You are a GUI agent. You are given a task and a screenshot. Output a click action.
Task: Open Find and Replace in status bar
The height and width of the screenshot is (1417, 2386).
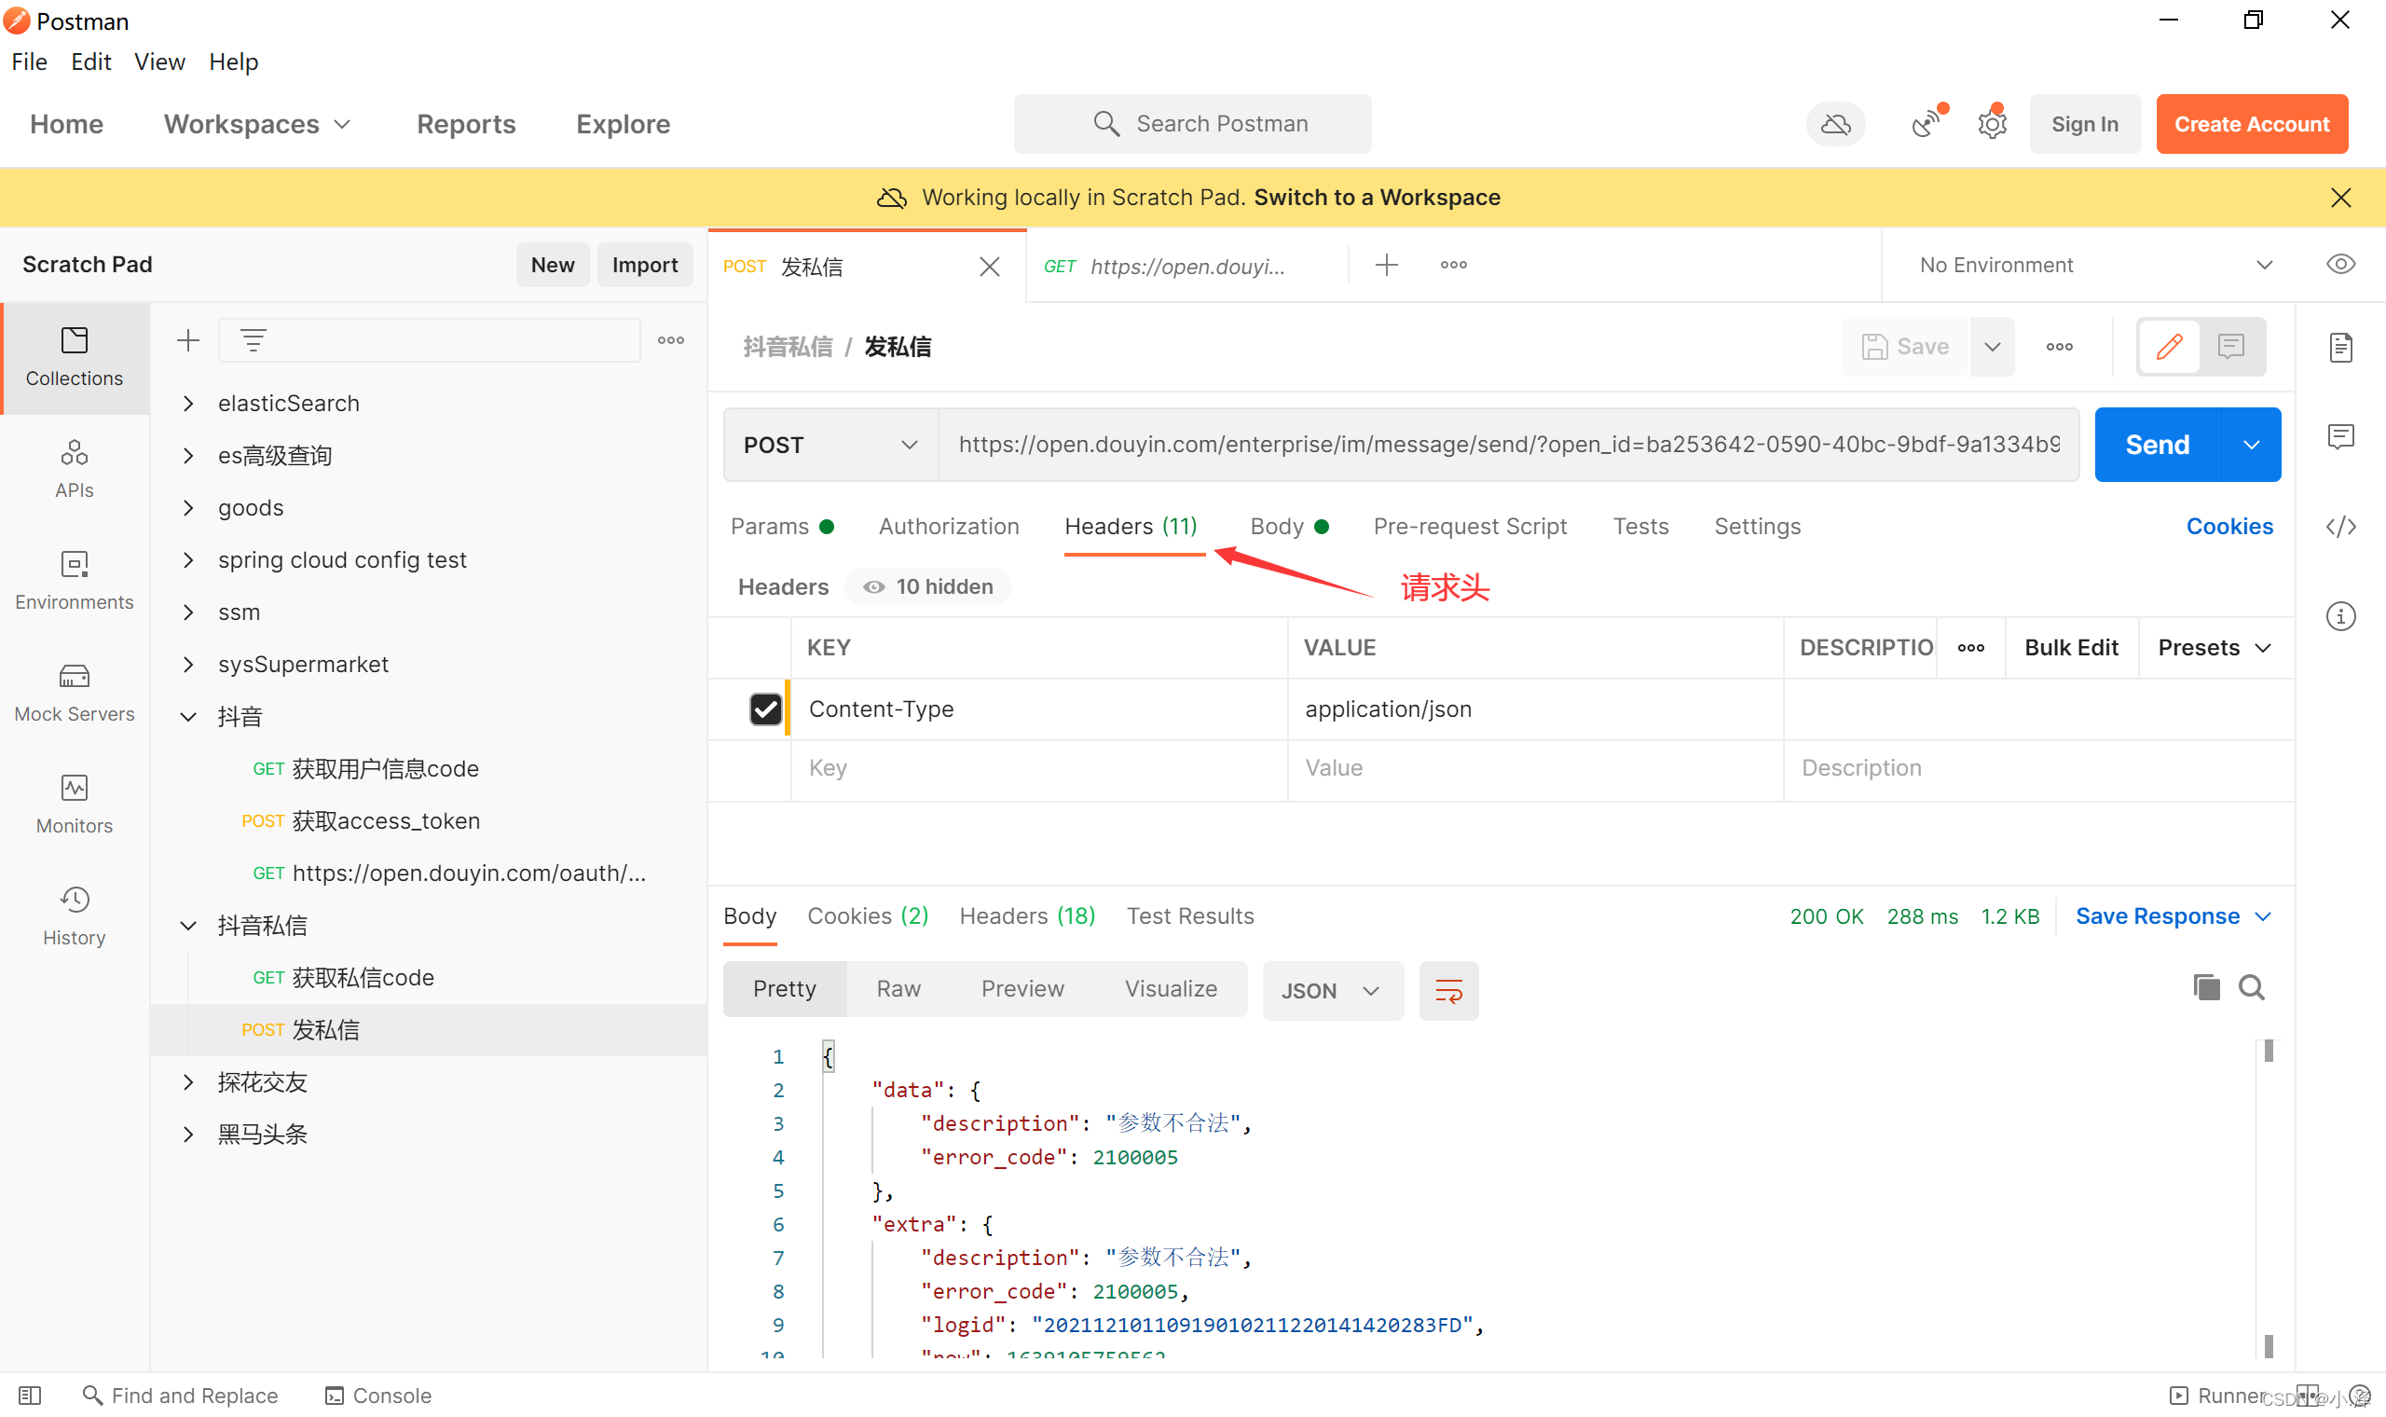pyautogui.click(x=181, y=1395)
